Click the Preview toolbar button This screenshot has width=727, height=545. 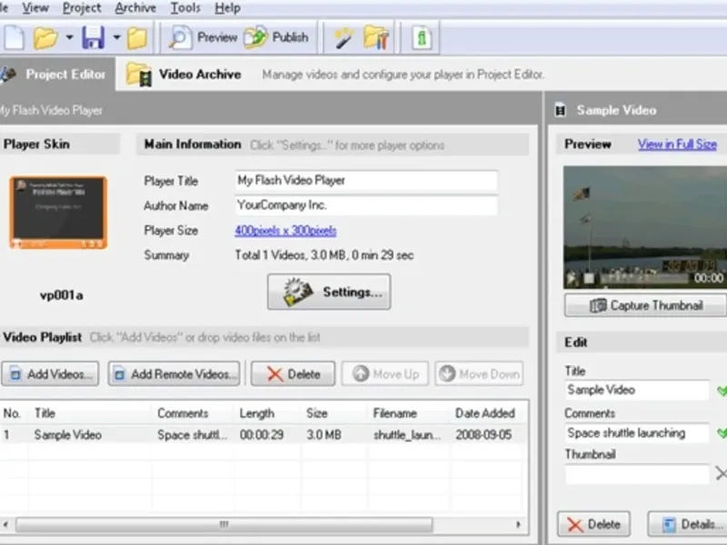(x=203, y=37)
